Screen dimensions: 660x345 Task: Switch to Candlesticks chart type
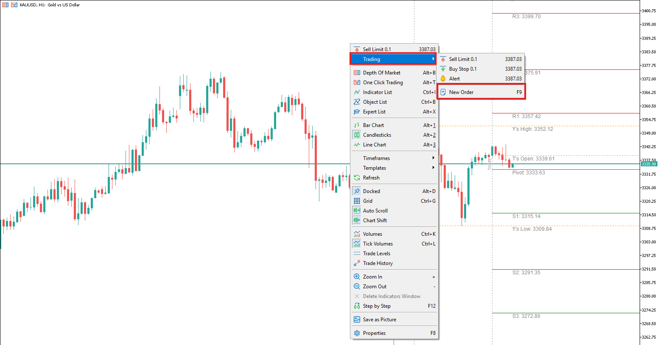pyautogui.click(x=377, y=135)
